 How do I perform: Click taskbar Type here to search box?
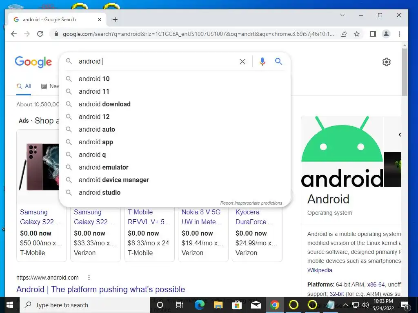point(85,305)
